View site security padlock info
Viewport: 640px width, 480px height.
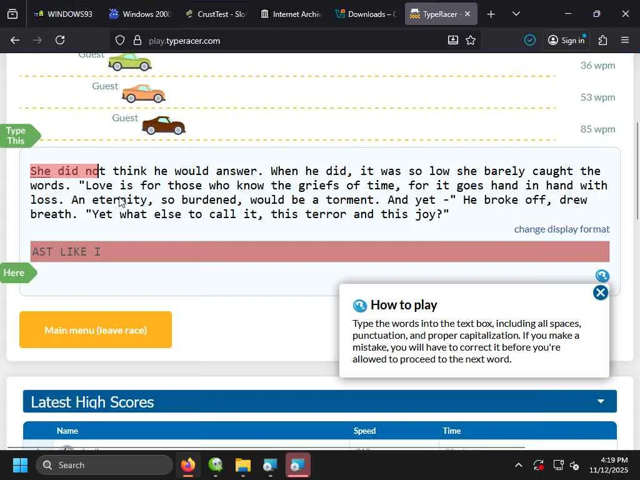pyautogui.click(x=137, y=41)
